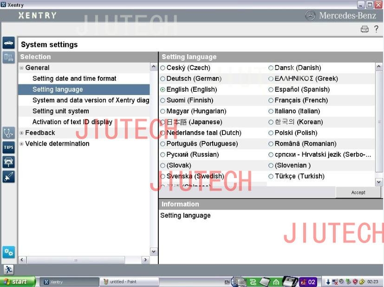Open the Windows start menu
This screenshot has width=384, height=287.
point(17,282)
